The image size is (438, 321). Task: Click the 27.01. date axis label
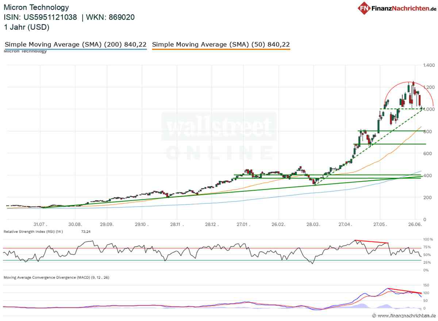click(x=244, y=225)
